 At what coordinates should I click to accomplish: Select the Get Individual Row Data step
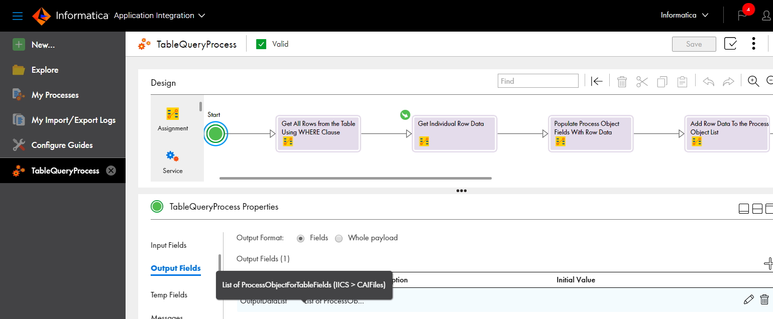(x=455, y=133)
